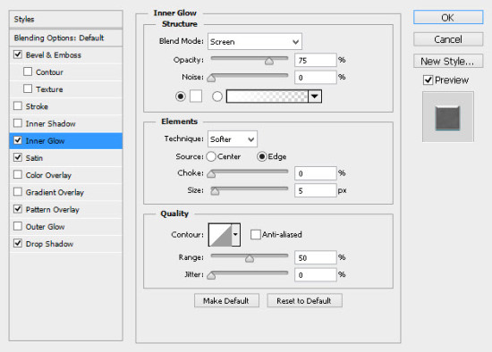
Task: Click the Opacity slider handle
Action: tap(269, 61)
